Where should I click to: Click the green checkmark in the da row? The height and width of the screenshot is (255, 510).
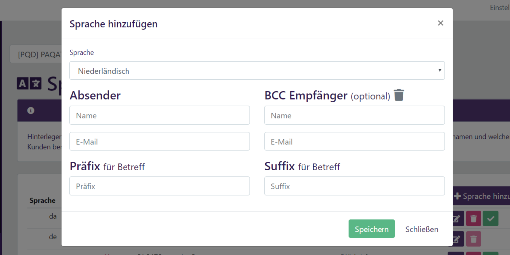tap(490, 219)
